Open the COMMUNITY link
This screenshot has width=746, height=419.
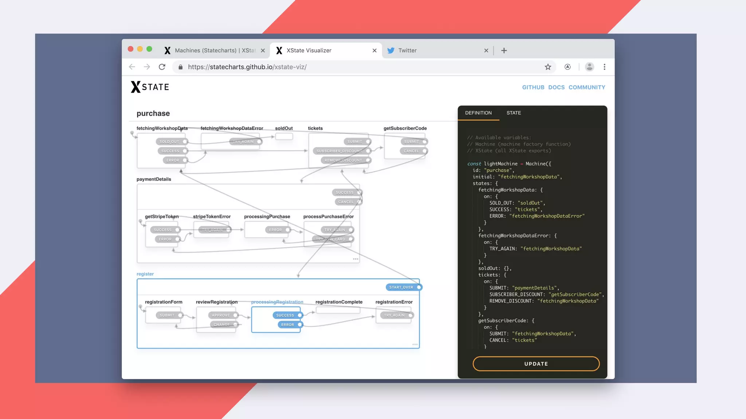click(x=587, y=87)
